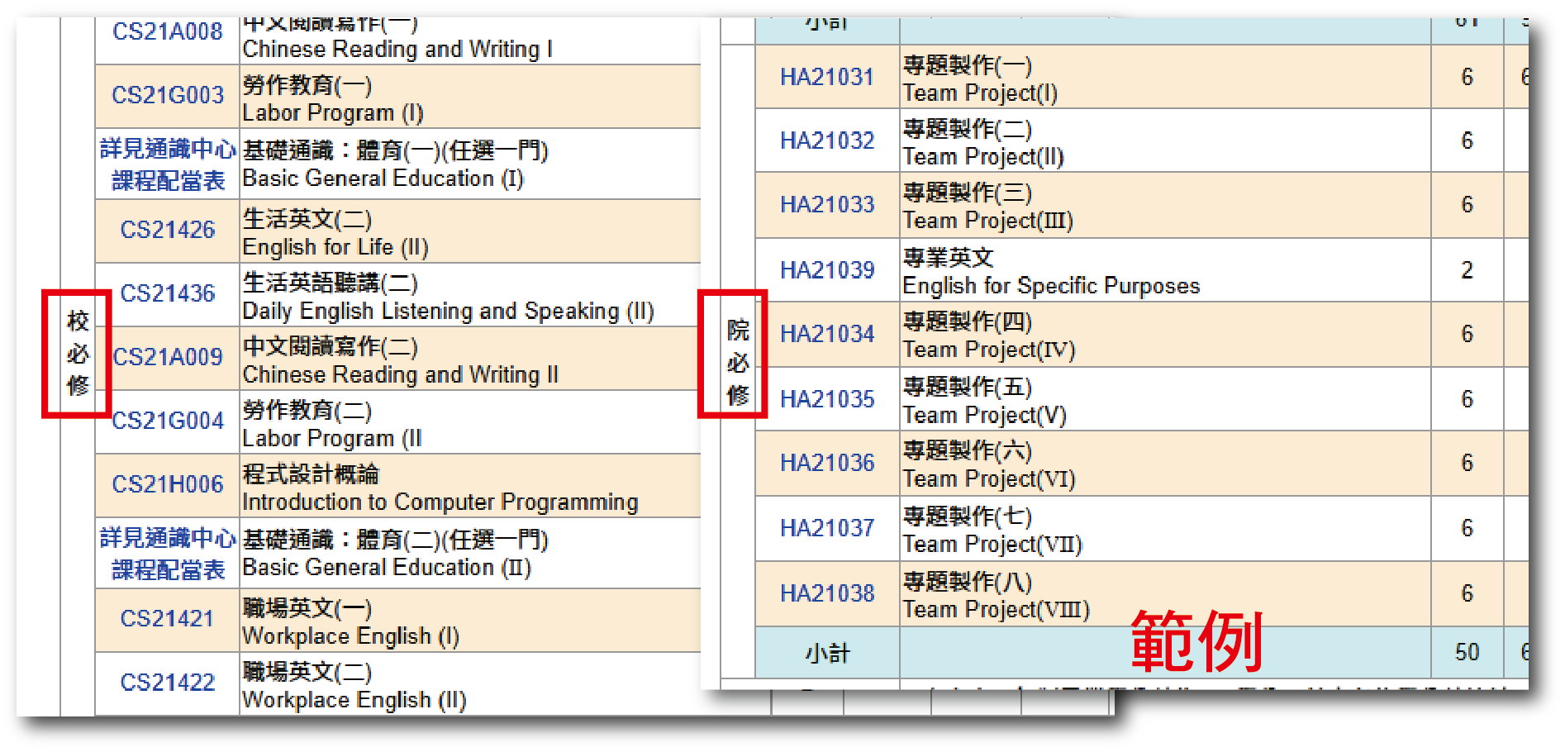Click 'Team Project(IV)' course name
Viewport: 1565px width, 752px height.
pos(989,350)
